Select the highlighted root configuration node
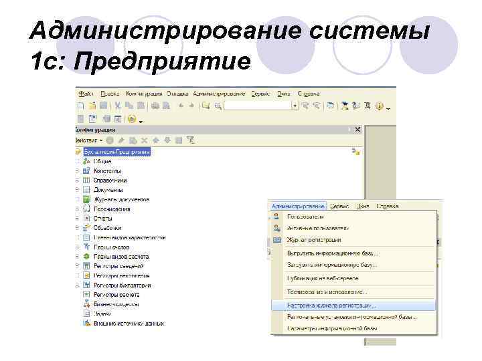The image size is (482, 361). pyautogui.click(x=116, y=152)
